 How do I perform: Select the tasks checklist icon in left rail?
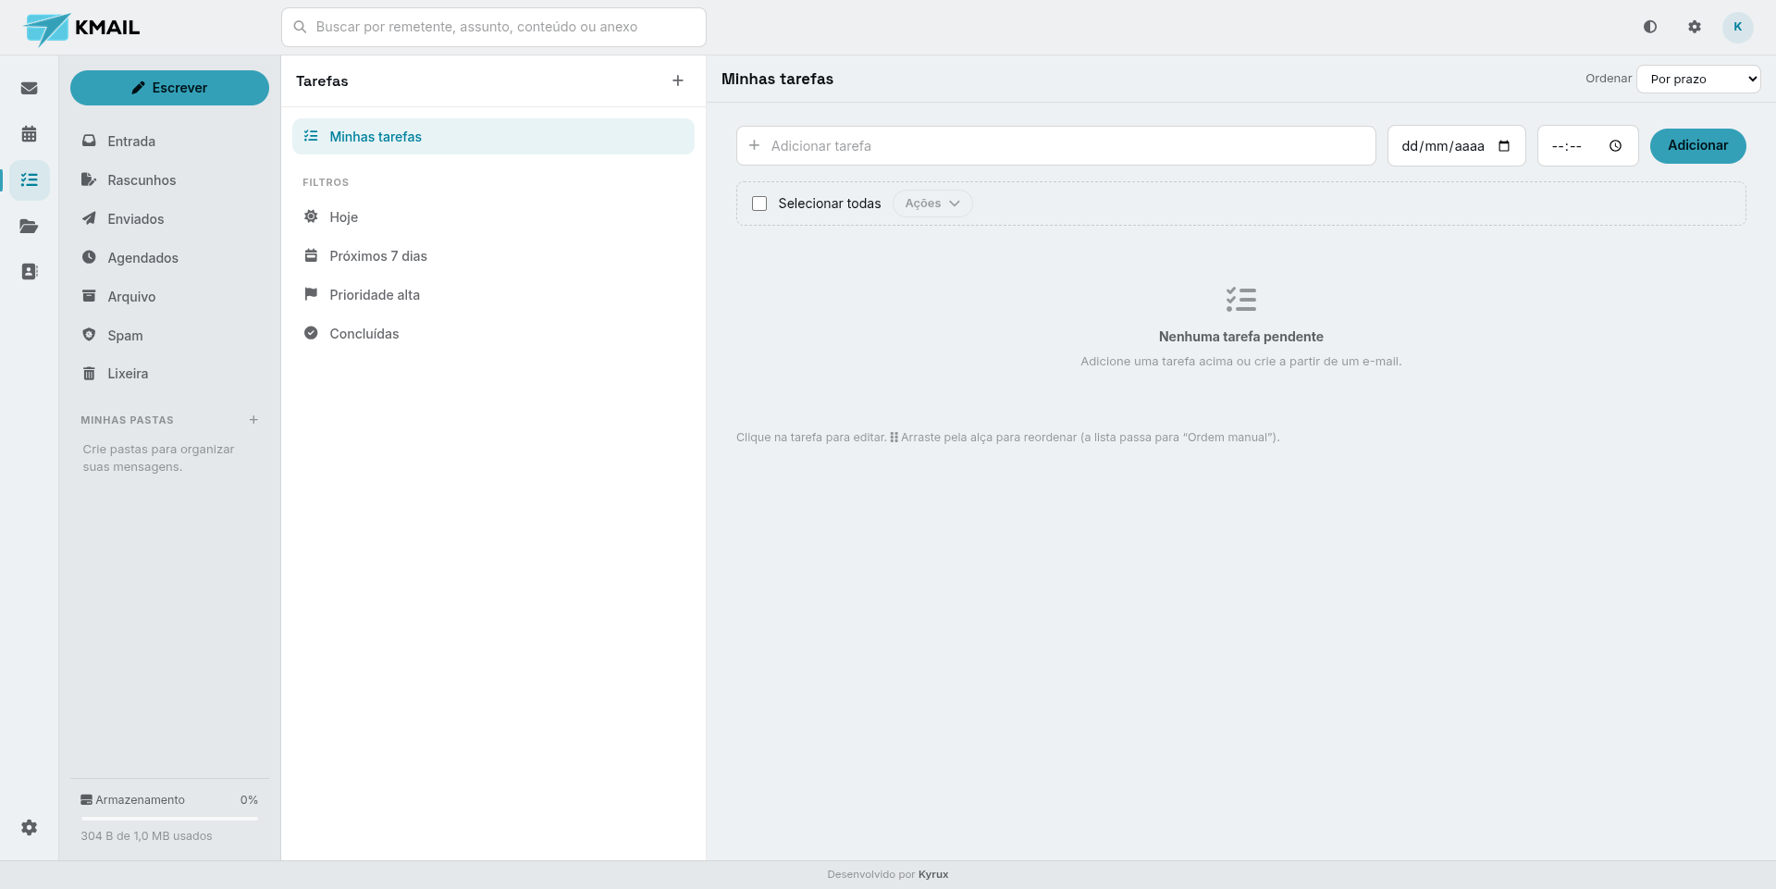(30, 180)
